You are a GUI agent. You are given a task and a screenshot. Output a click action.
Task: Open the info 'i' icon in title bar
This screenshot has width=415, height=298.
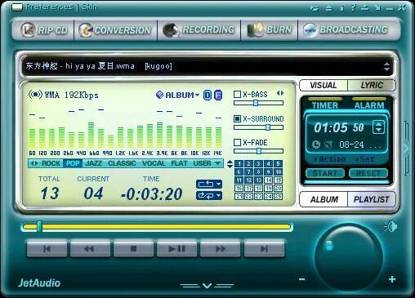342,8
